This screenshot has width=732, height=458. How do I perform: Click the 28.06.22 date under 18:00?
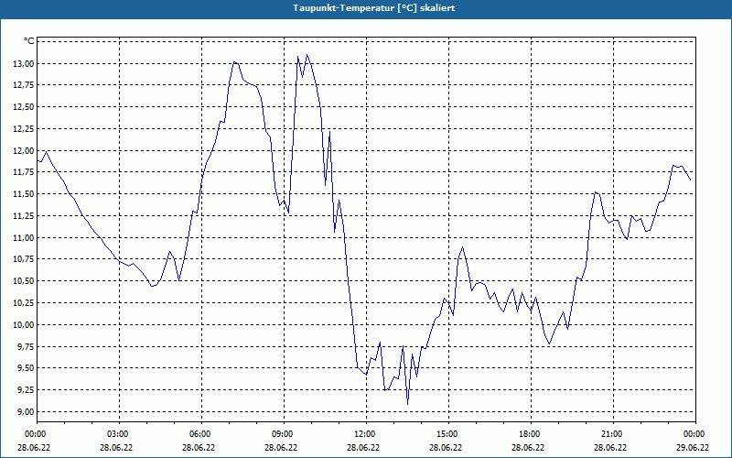coord(528,447)
